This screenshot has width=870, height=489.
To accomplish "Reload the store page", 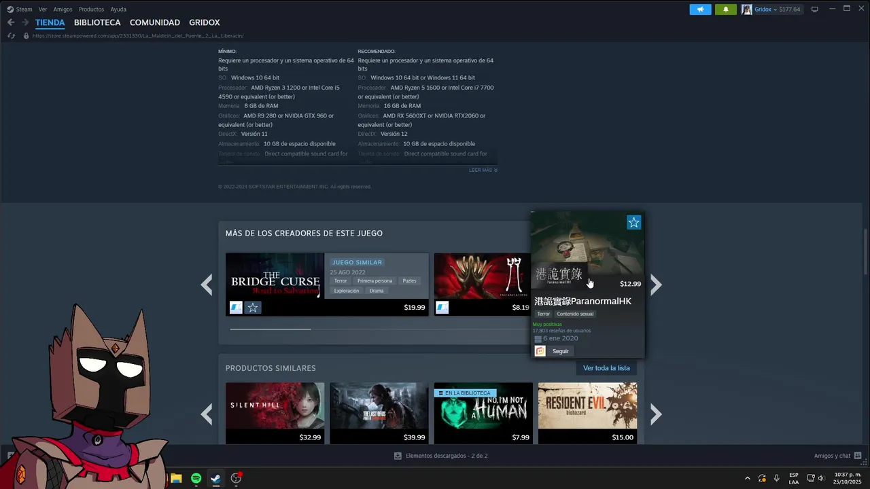I will (x=11, y=36).
